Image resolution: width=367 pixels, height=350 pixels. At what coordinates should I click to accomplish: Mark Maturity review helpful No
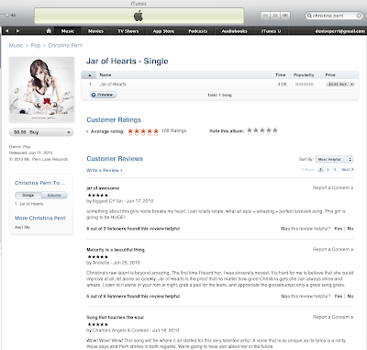[350, 297]
